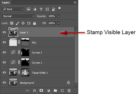139x94 pixels.
Task: Select the Topaz Gritty 1 mask
Action: pos(25,72)
